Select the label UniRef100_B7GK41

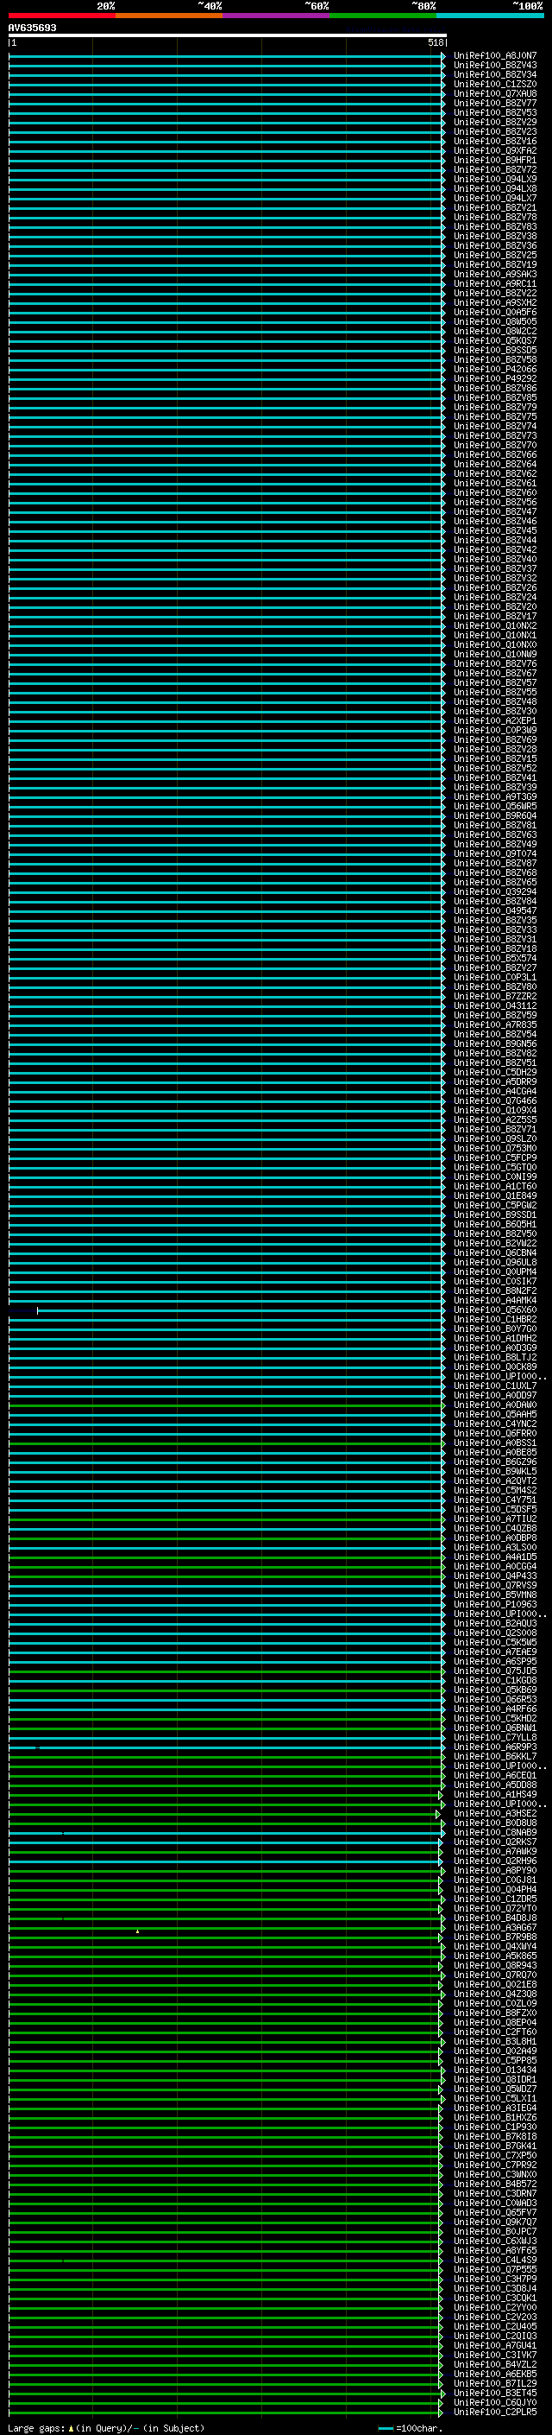click(495, 2146)
